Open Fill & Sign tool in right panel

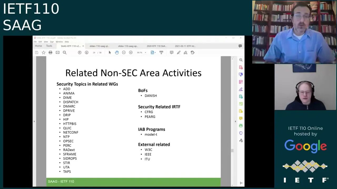pyautogui.click(x=241, y=89)
